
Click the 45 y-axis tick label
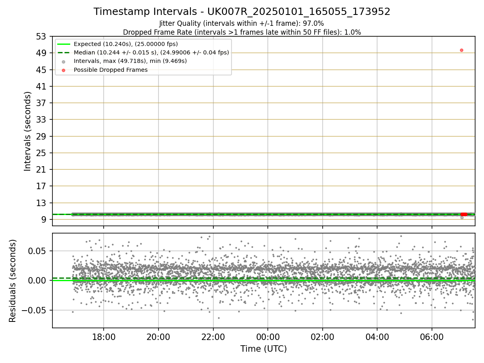(42, 70)
